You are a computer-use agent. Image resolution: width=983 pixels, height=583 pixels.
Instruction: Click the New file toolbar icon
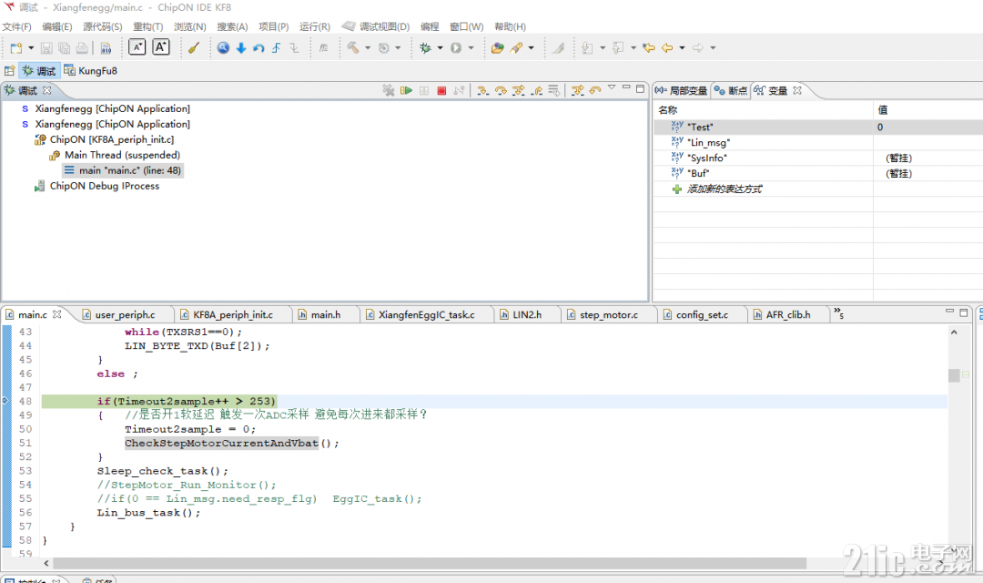pyautogui.click(x=16, y=47)
